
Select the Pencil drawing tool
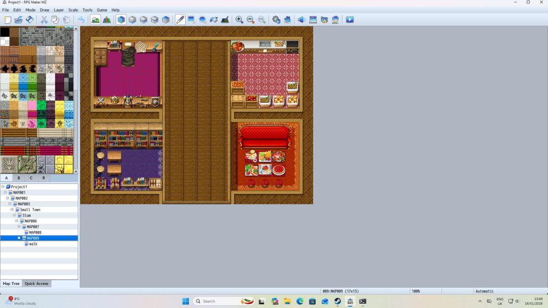180,20
